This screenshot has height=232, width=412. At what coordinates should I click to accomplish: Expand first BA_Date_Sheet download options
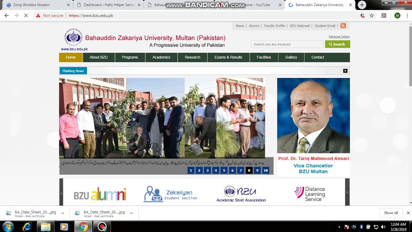coord(63,213)
